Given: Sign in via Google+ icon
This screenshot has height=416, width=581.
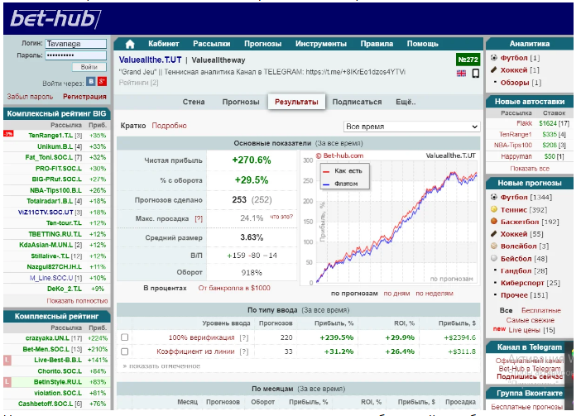Looking at the screenshot, I should (x=102, y=81).
